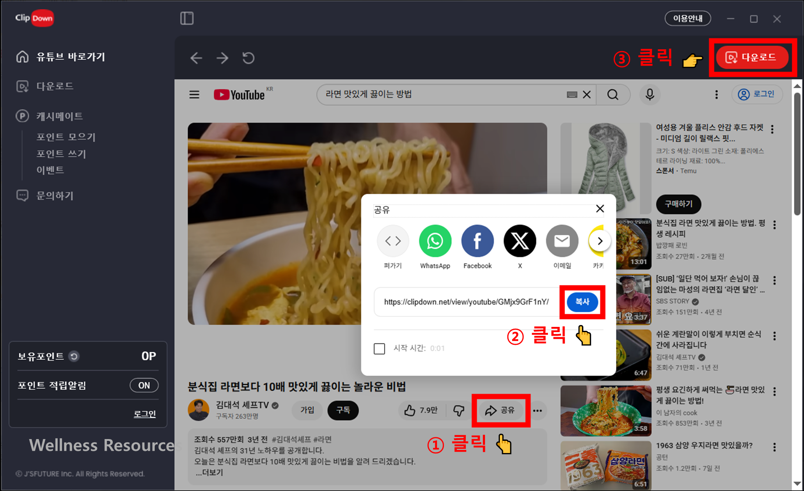
Task: Reload the page with the refresh icon
Action: (249, 58)
